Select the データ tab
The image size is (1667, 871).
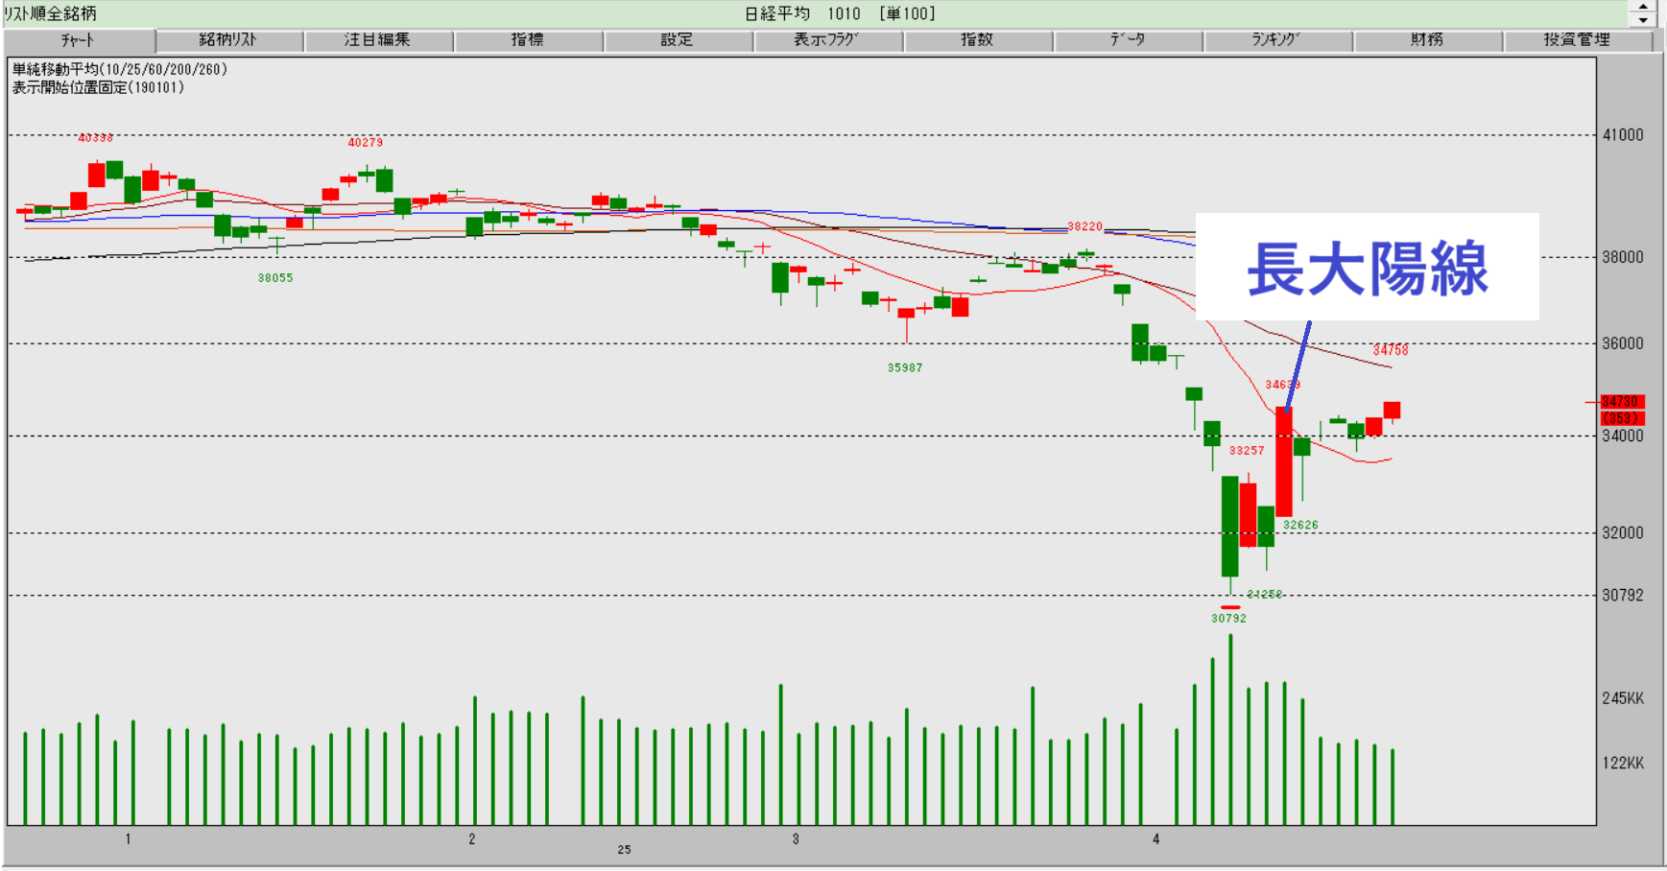(x=1128, y=40)
